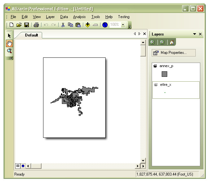Viewport: 210px width, 183px height.
Task: Toggle visibility of efire_x layer
Action: [x=156, y=85]
